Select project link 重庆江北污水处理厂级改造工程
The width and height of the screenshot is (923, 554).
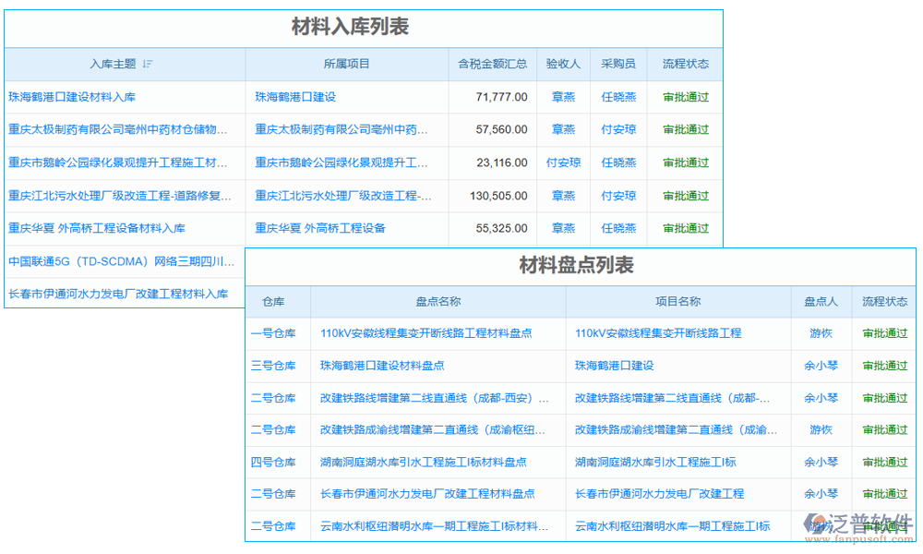[342, 195]
